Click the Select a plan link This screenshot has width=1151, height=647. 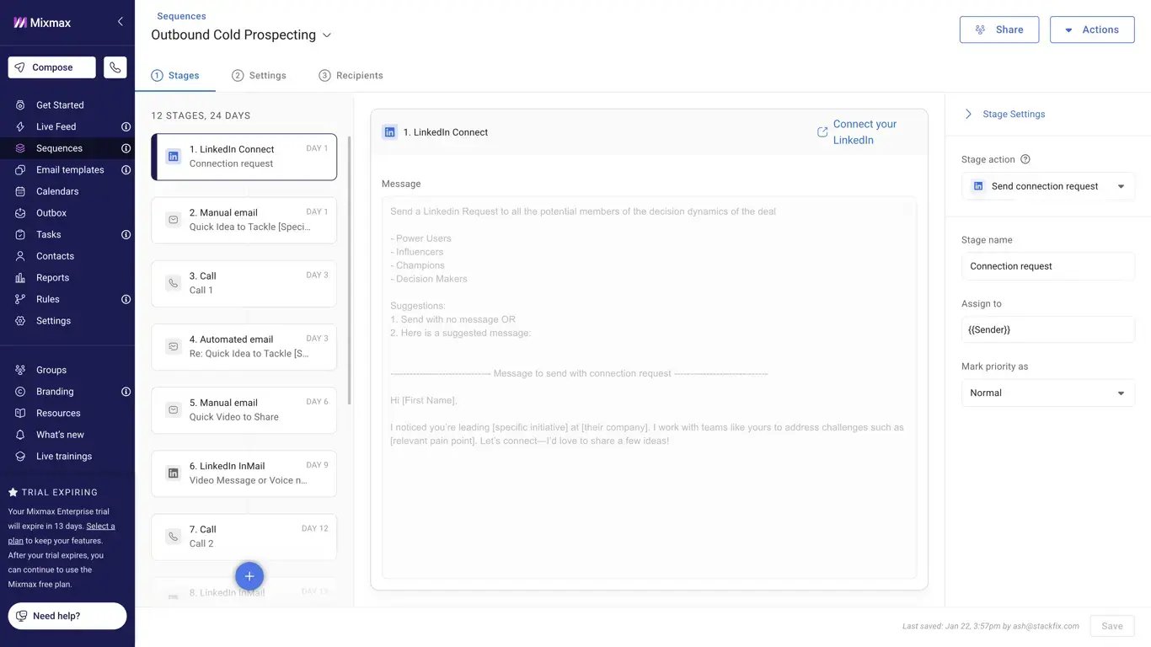(62, 533)
